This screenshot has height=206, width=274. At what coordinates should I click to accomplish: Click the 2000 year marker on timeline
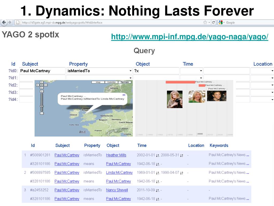(x=200, y=134)
